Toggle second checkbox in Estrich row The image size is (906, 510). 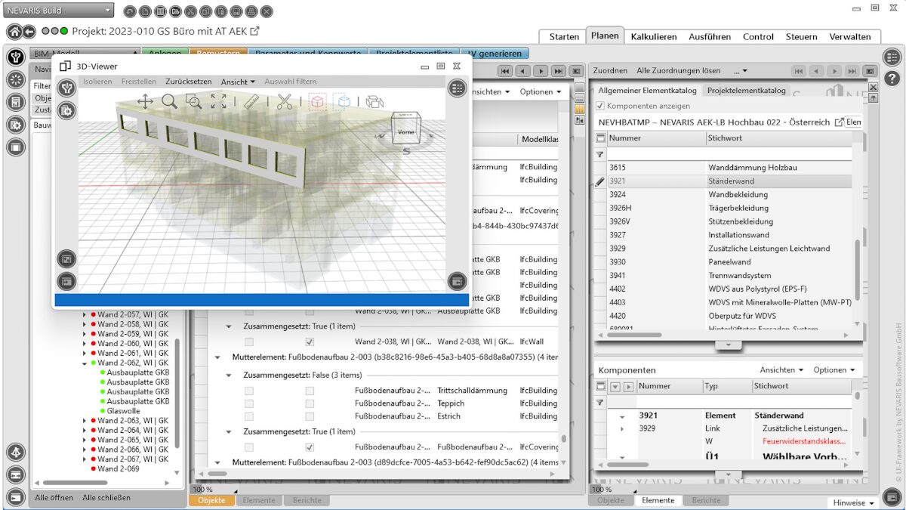310,416
